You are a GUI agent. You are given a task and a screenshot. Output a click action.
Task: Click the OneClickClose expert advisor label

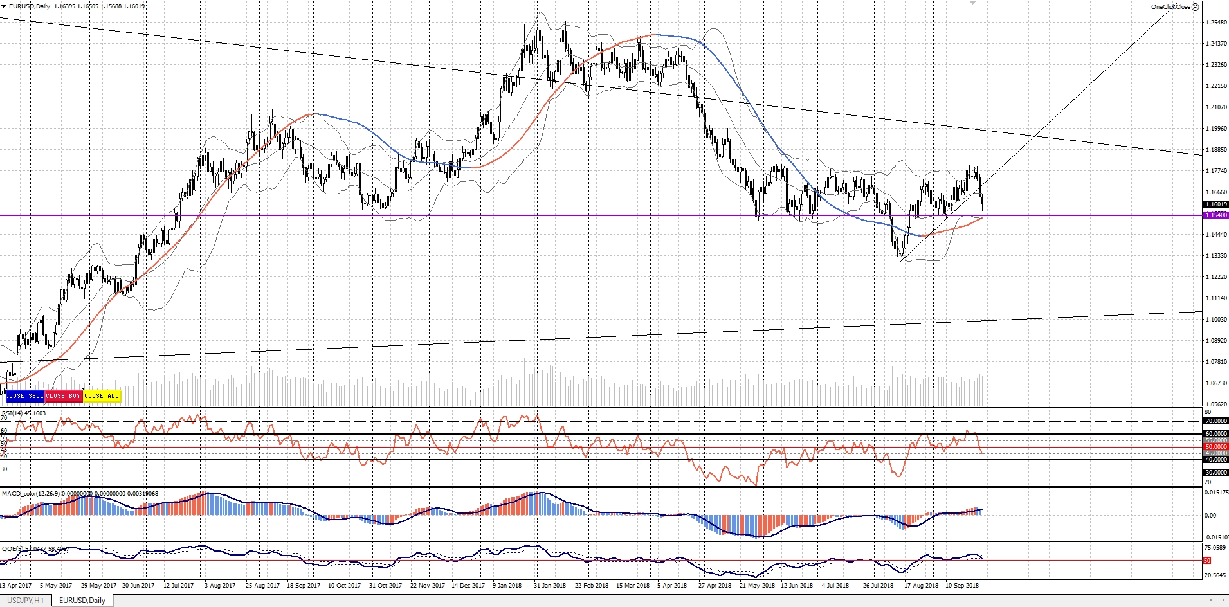click(x=1170, y=7)
